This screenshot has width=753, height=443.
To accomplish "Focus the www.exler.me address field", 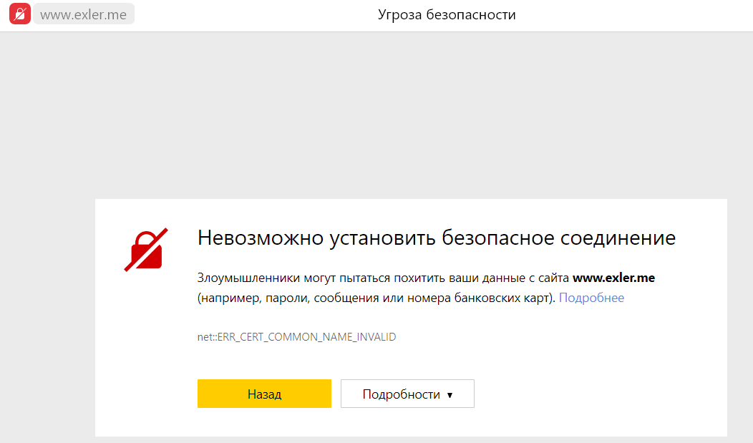I will pyautogui.click(x=84, y=14).
